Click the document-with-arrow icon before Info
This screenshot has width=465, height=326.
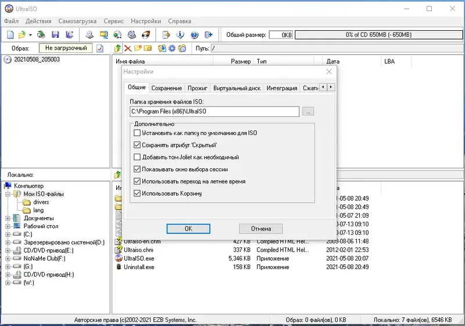click(x=166, y=35)
